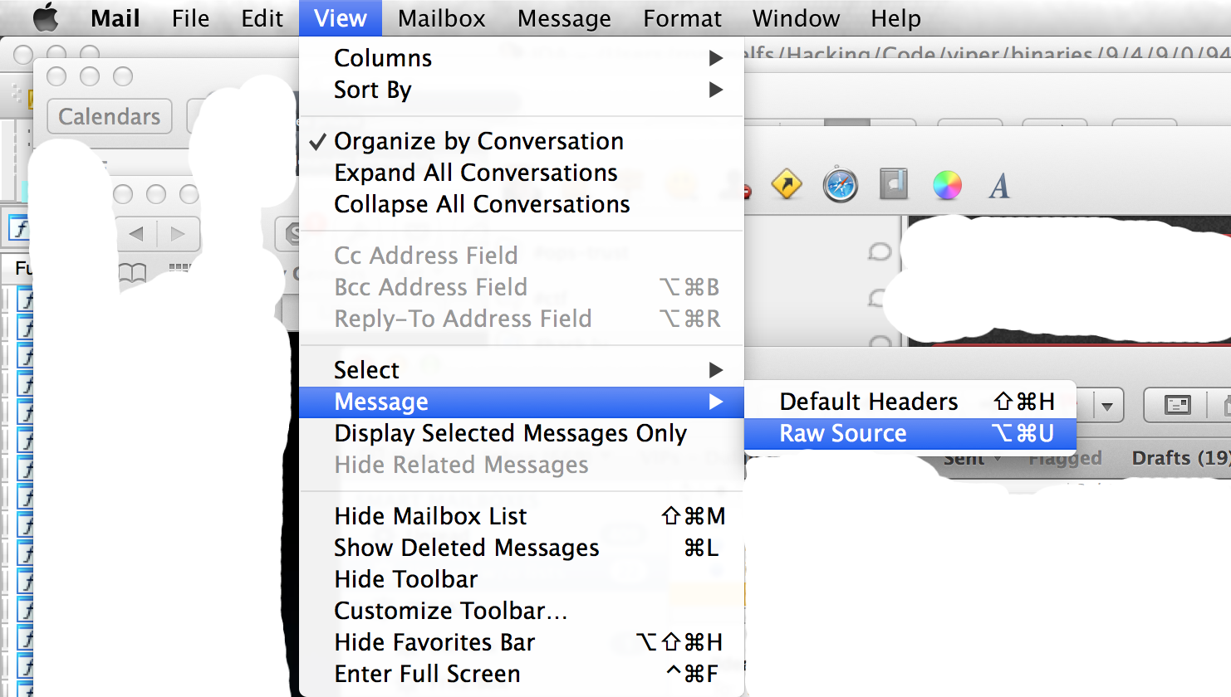Open the Apple menu
Screen dimensions: 1231x697
point(45,17)
